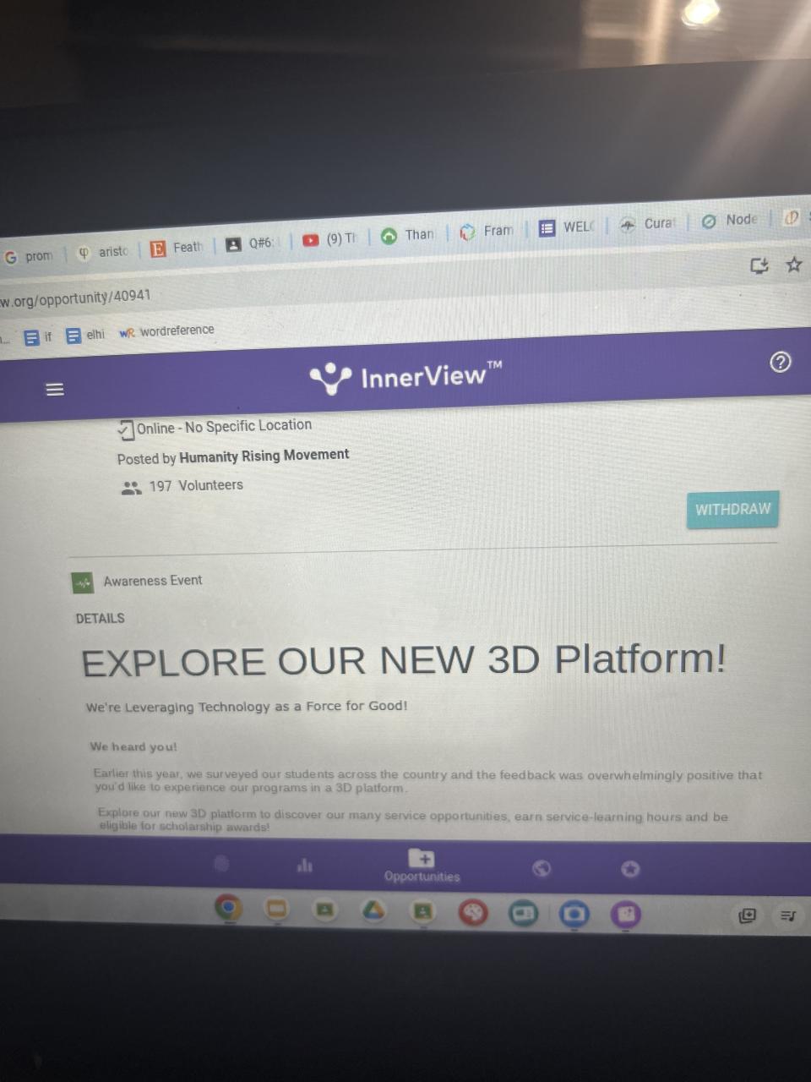Open the purple app icon on the shelf
The height and width of the screenshot is (1082, 811).
coord(626,915)
